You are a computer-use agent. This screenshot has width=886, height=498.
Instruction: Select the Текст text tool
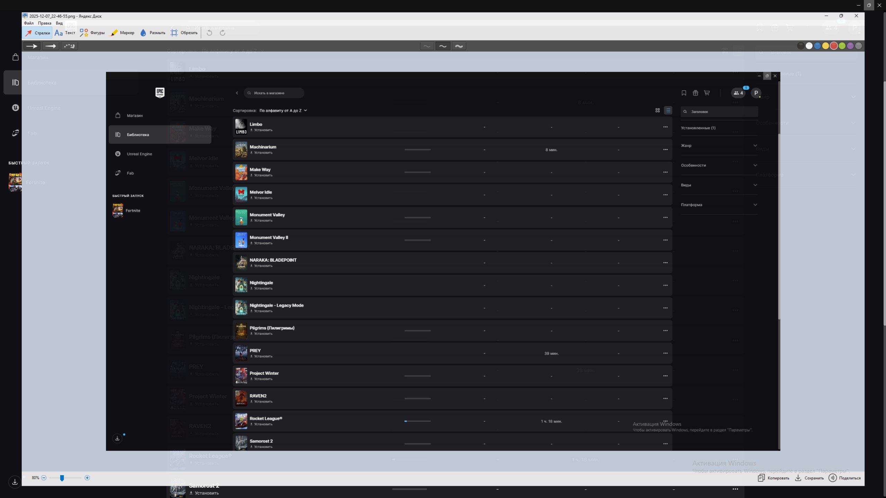pyautogui.click(x=65, y=33)
